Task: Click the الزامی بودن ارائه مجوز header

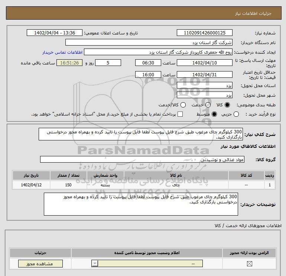Action: click(x=249, y=253)
